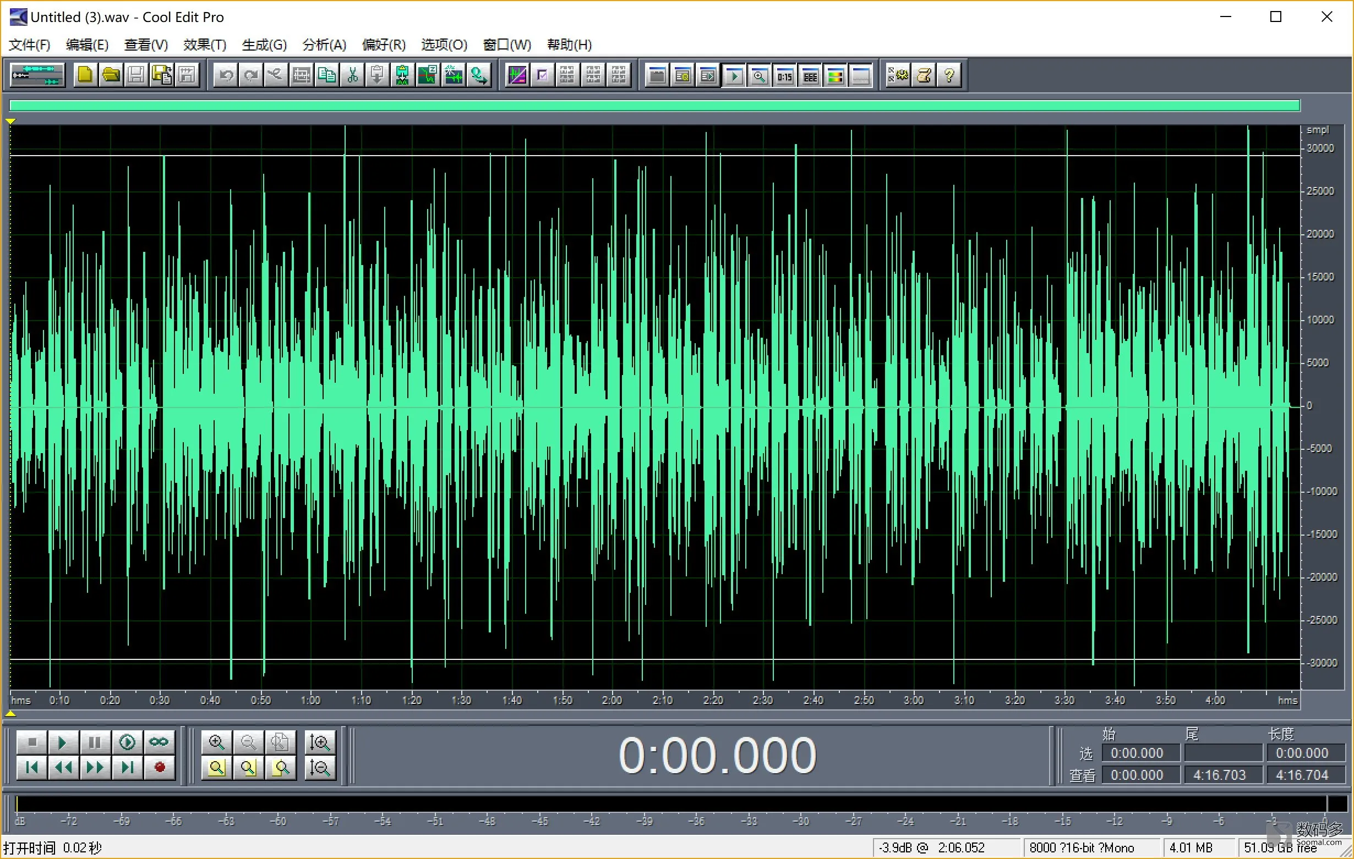Open a file with the yellow folder icon

111,75
